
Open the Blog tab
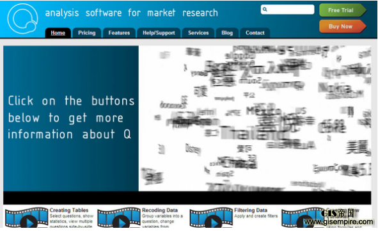pyautogui.click(x=227, y=33)
